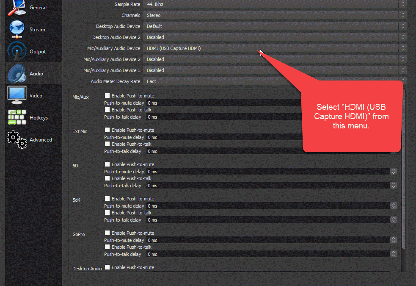
Task: Enable Push-to-talk for Ext Mic
Action: click(x=107, y=144)
